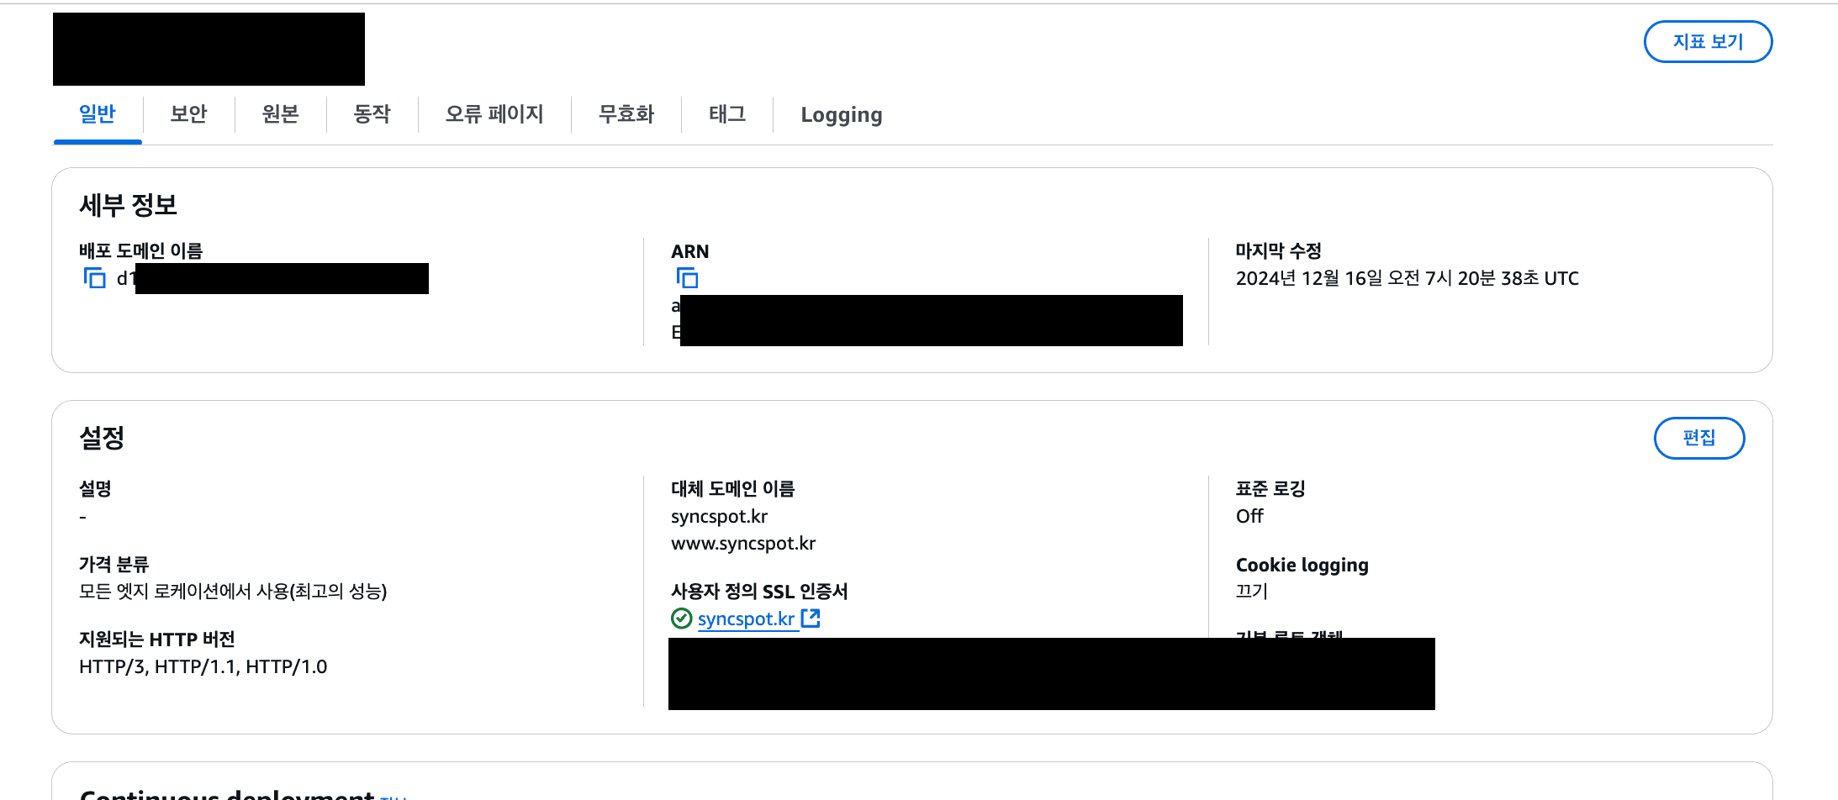This screenshot has height=800, width=1838.
Task: Click the 세부 정보 section heading
Action: tap(129, 203)
